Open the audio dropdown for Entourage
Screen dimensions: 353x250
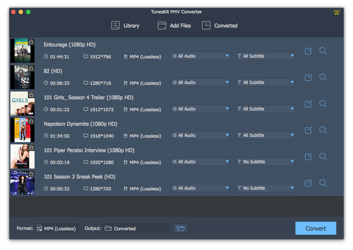click(200, 56)
